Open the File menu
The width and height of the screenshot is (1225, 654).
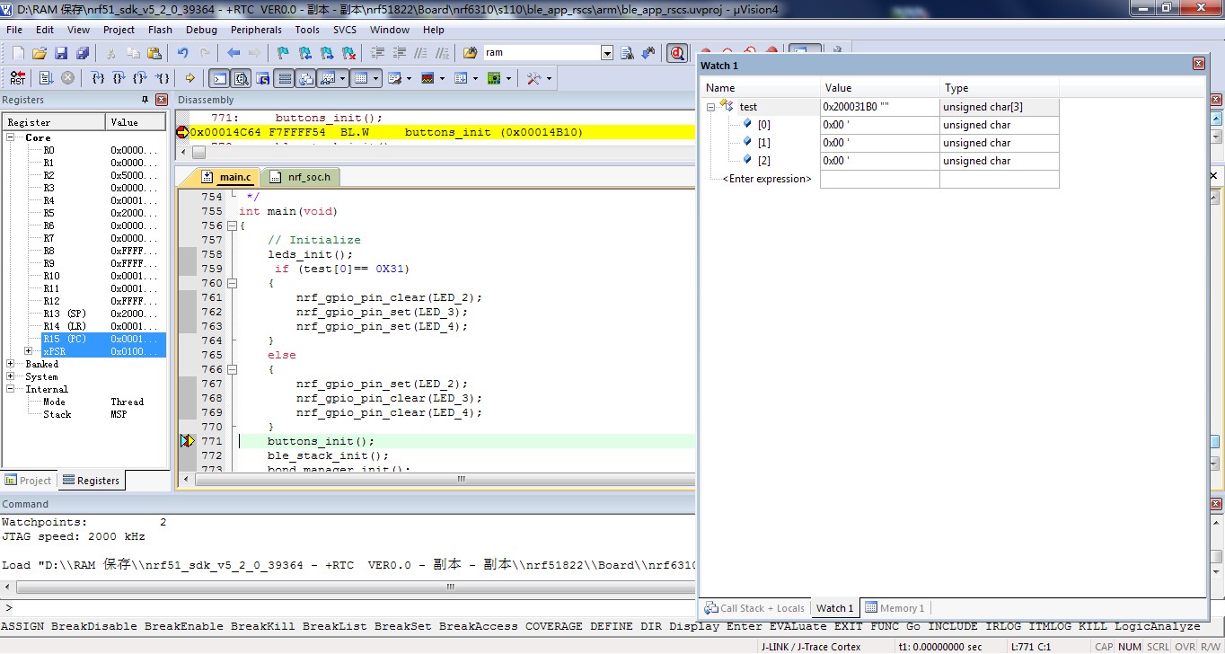coord(14,30)
